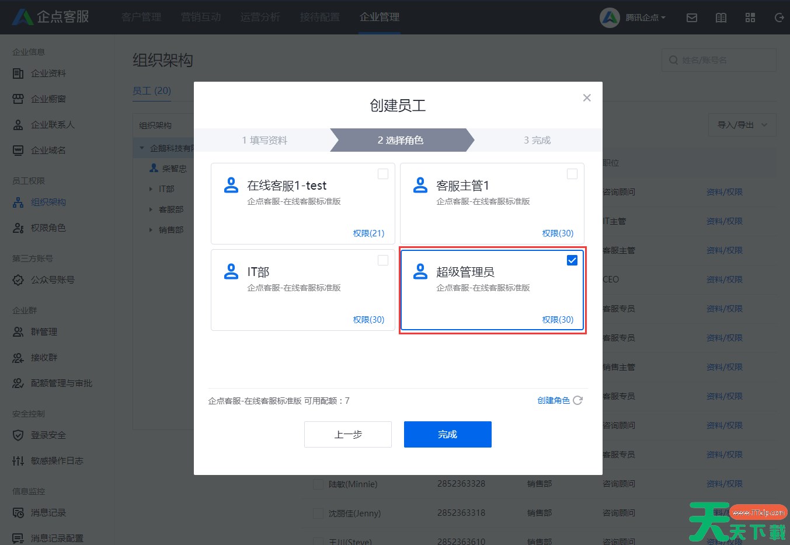Image resolution: width=790 pixels, height=545 pixels.
Task: Click step 3 完成 in the wizard header
Action: 537,140
